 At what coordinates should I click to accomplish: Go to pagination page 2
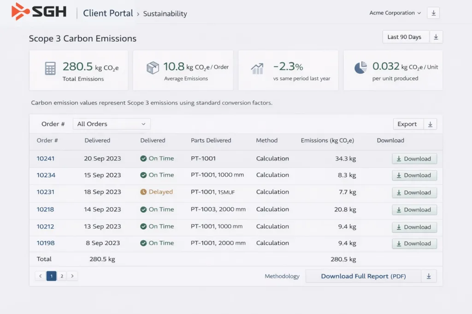pos(62,276)
